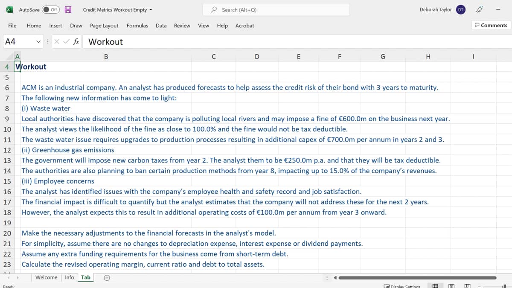
Task: Click the row starting 'ACM is an industrial company'
Action: [230, 87]
